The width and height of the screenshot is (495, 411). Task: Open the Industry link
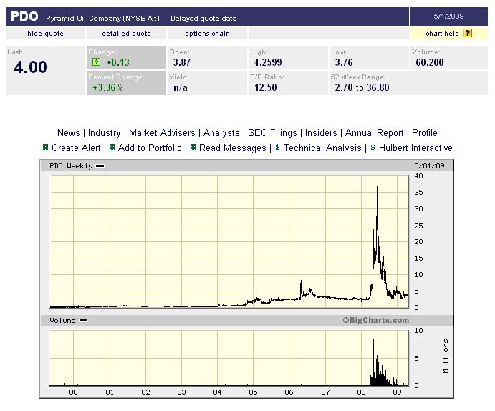click(x=104, y=132)
